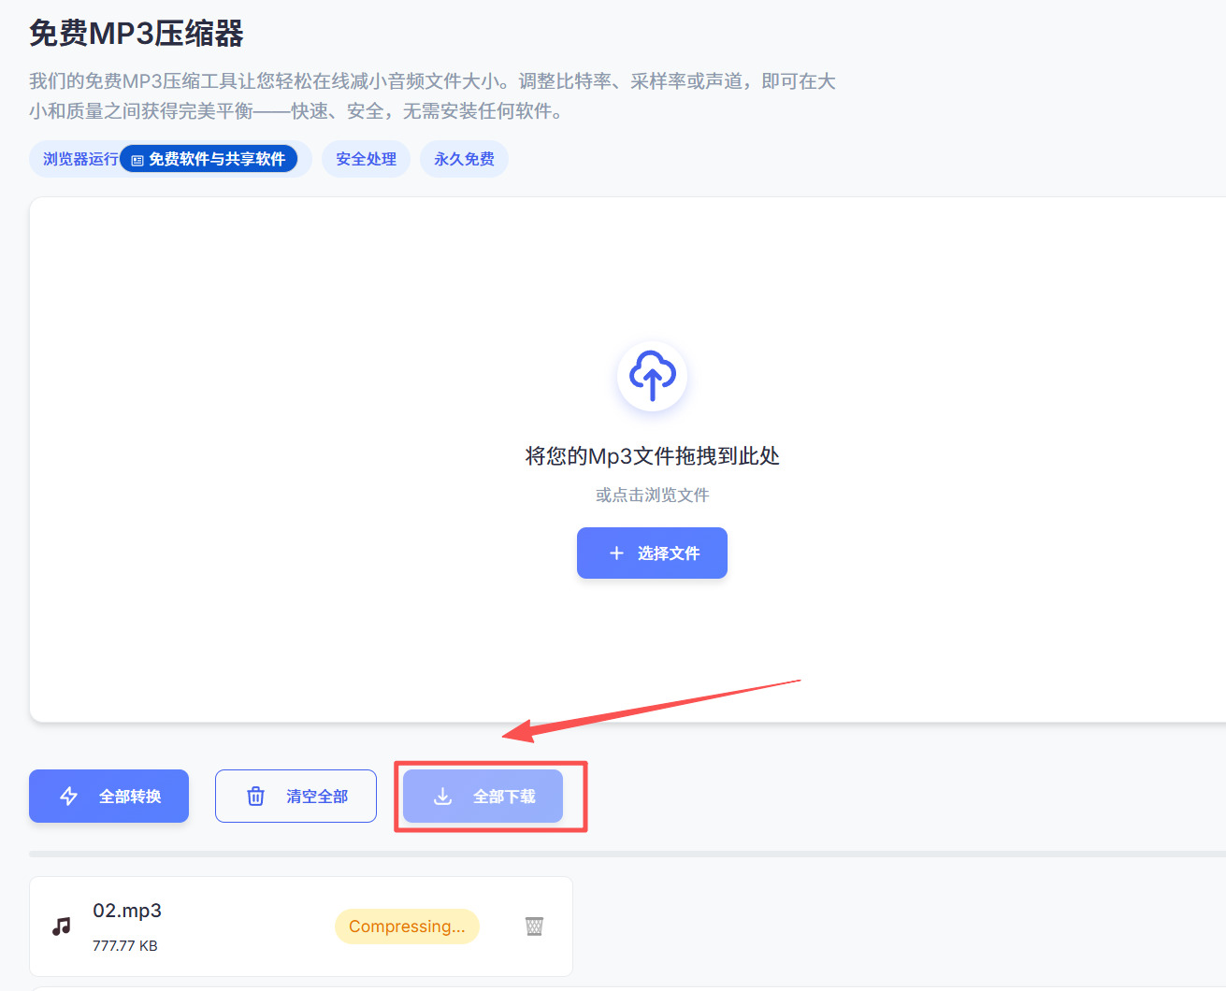Select the 永久免费 tag
The image size is (1226, 991).
(x=464, y=159)
